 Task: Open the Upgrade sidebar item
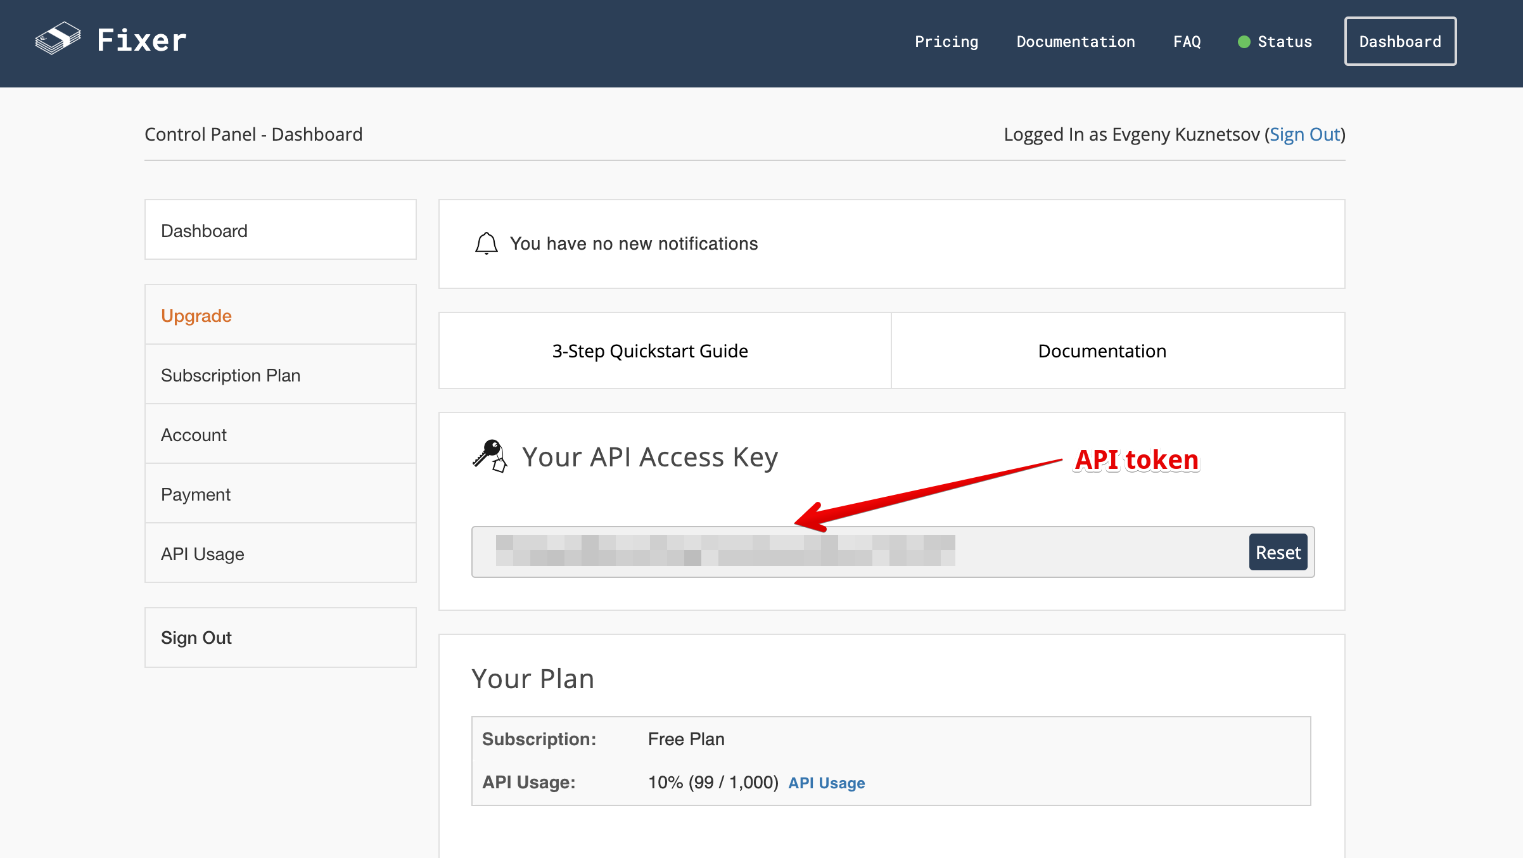coord(281,315)
